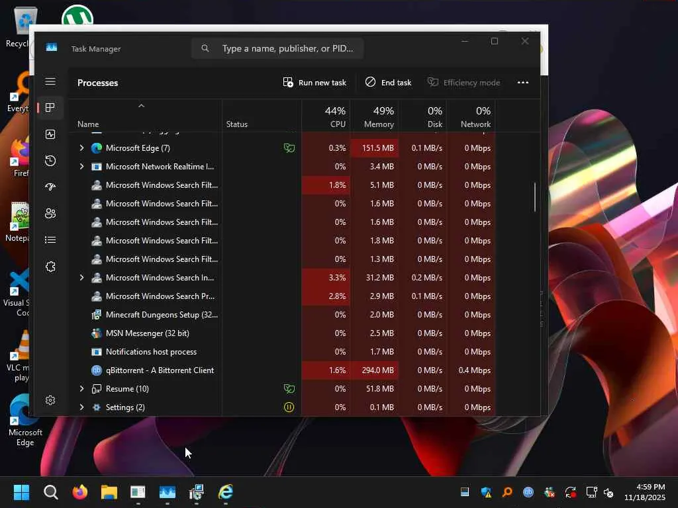Click the taskbar Search magnifier icon

click(x=50, y=492)
